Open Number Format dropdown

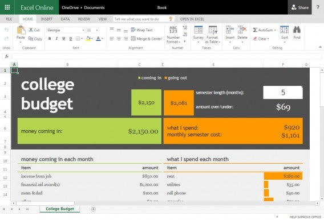click(x=173, y=35)
